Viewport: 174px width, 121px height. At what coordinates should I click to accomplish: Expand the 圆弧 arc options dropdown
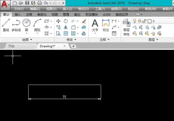click(37, 33)
